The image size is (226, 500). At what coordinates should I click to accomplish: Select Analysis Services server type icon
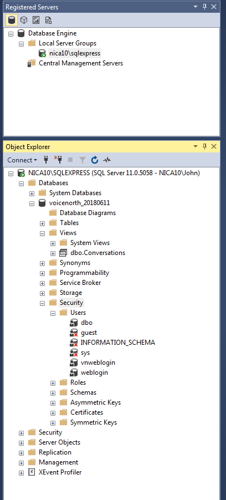[x=24, y=20]
